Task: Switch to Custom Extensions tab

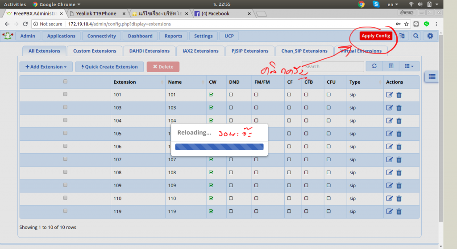Action: click(95, 51)
